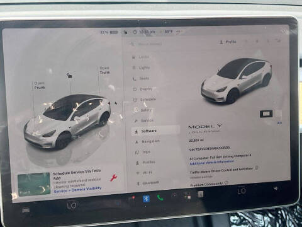The height and width of the screenshot is (227, 302).
Task: Tap the Software download arrow icon
Action: click(x=137, y=132)
